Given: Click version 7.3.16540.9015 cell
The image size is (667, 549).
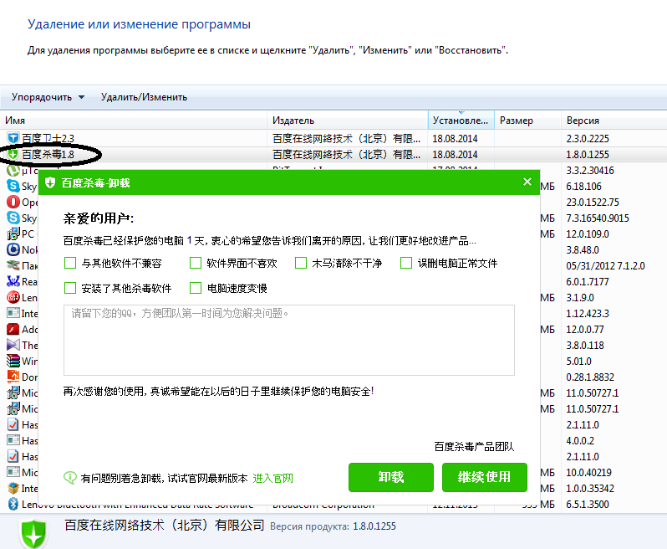Looking at the screenshot, I should [x=598, y=218].
